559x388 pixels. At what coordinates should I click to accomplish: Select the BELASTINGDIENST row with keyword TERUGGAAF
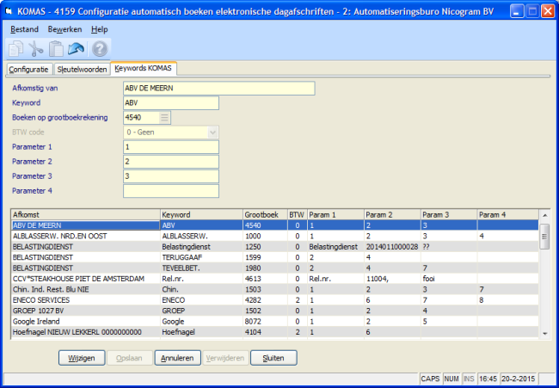point(274,257)
